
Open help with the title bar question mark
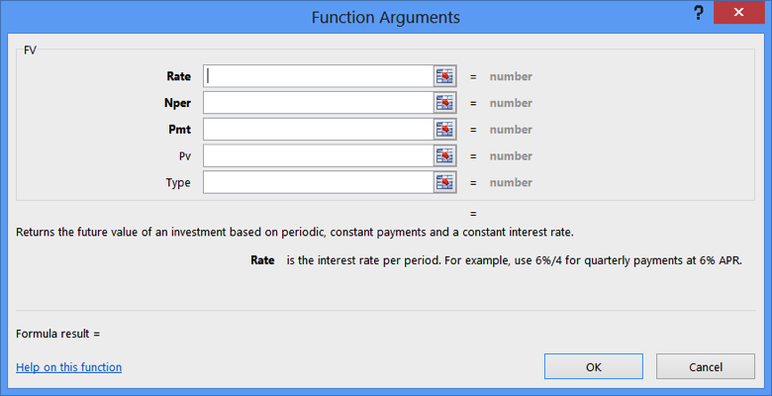point(697,14)
